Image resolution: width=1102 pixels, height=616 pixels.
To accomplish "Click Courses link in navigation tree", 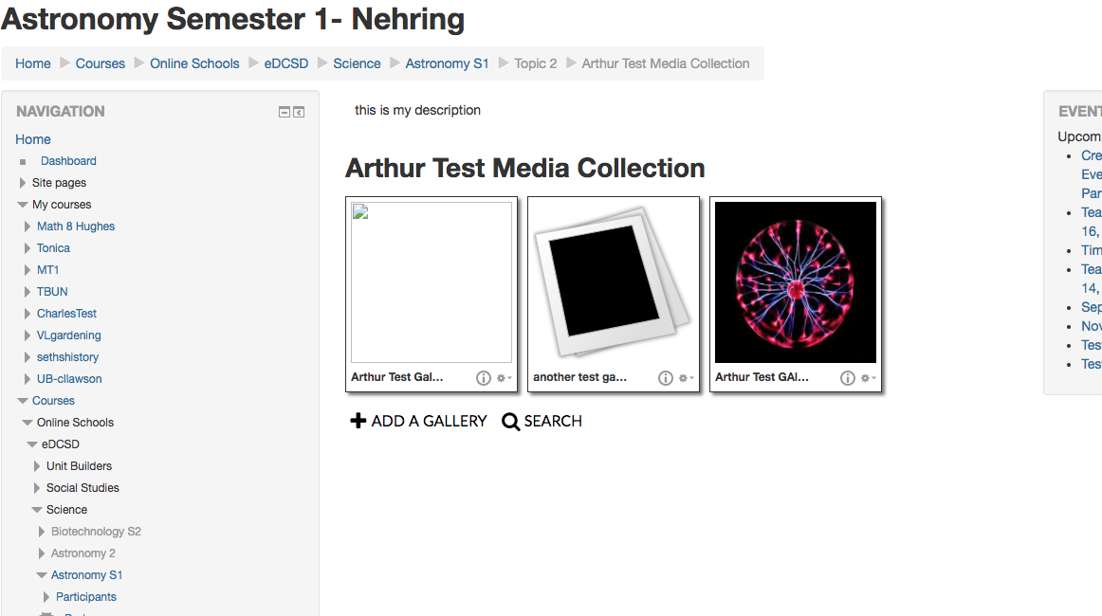I will [53, 400].
